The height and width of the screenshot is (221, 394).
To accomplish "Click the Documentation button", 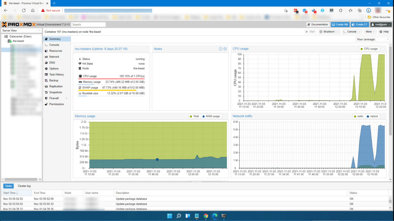I will [317, 25].
